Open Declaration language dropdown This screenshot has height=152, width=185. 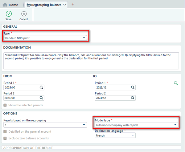pyautogui.click(x=133, y=135)
